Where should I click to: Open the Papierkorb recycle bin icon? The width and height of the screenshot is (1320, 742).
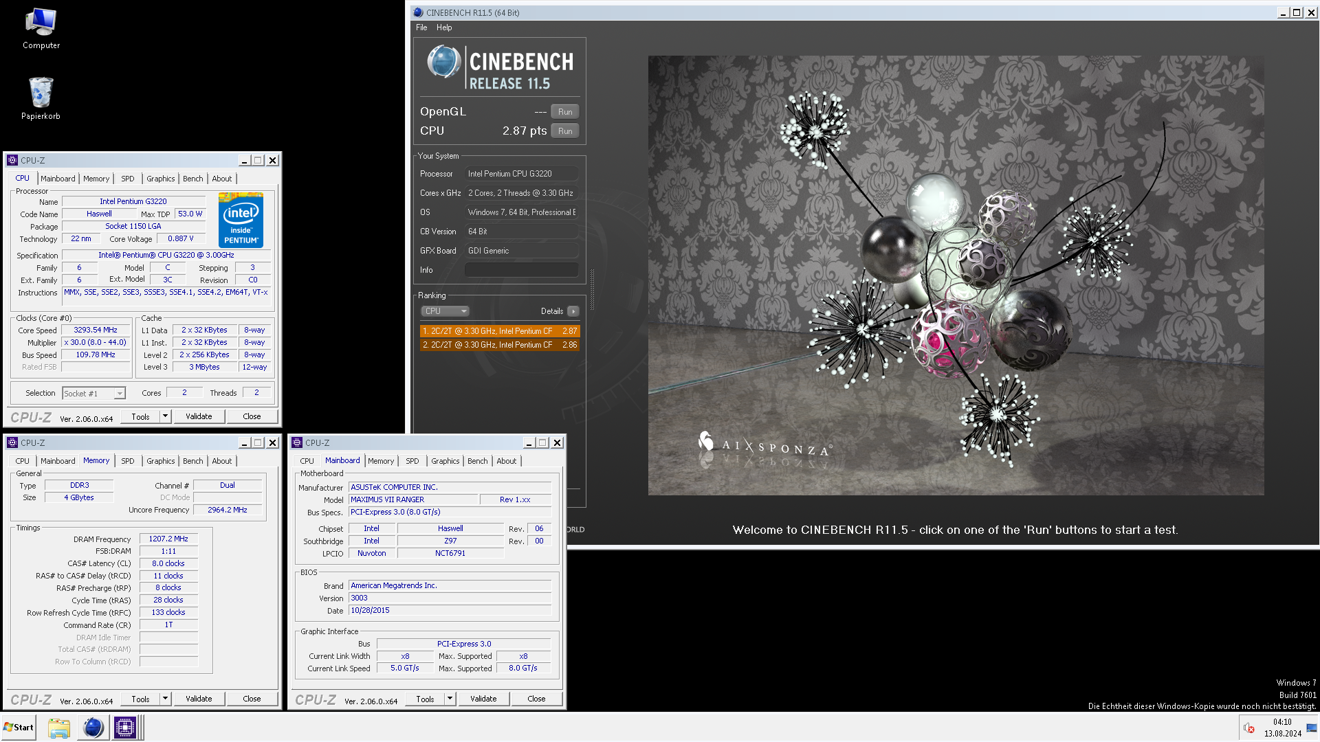41,98
